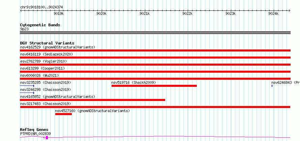Open variant nsv3246298 (Chaisson2019) label

click(46, 90)
